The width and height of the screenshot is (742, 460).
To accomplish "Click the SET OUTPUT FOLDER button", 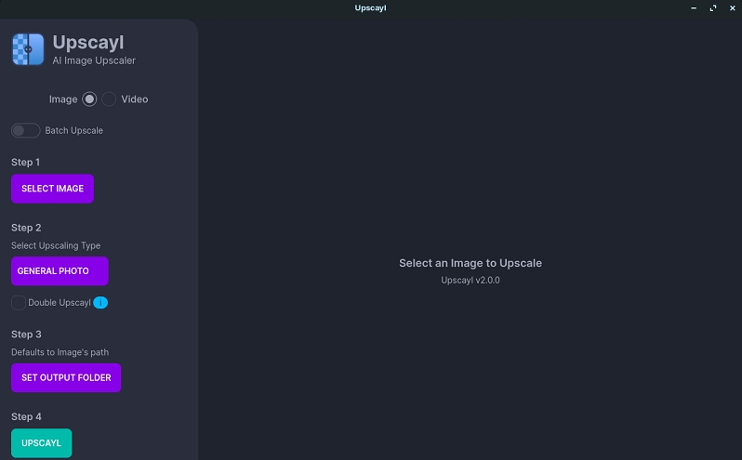I will click(66, 377).
